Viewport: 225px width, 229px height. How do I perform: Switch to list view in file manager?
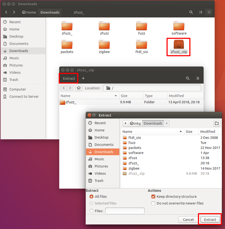click(x=201, y=12)
